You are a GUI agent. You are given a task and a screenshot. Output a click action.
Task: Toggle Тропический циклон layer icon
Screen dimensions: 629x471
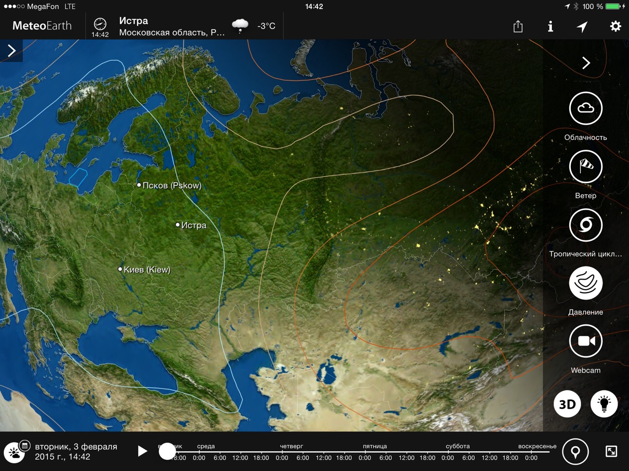585,225
